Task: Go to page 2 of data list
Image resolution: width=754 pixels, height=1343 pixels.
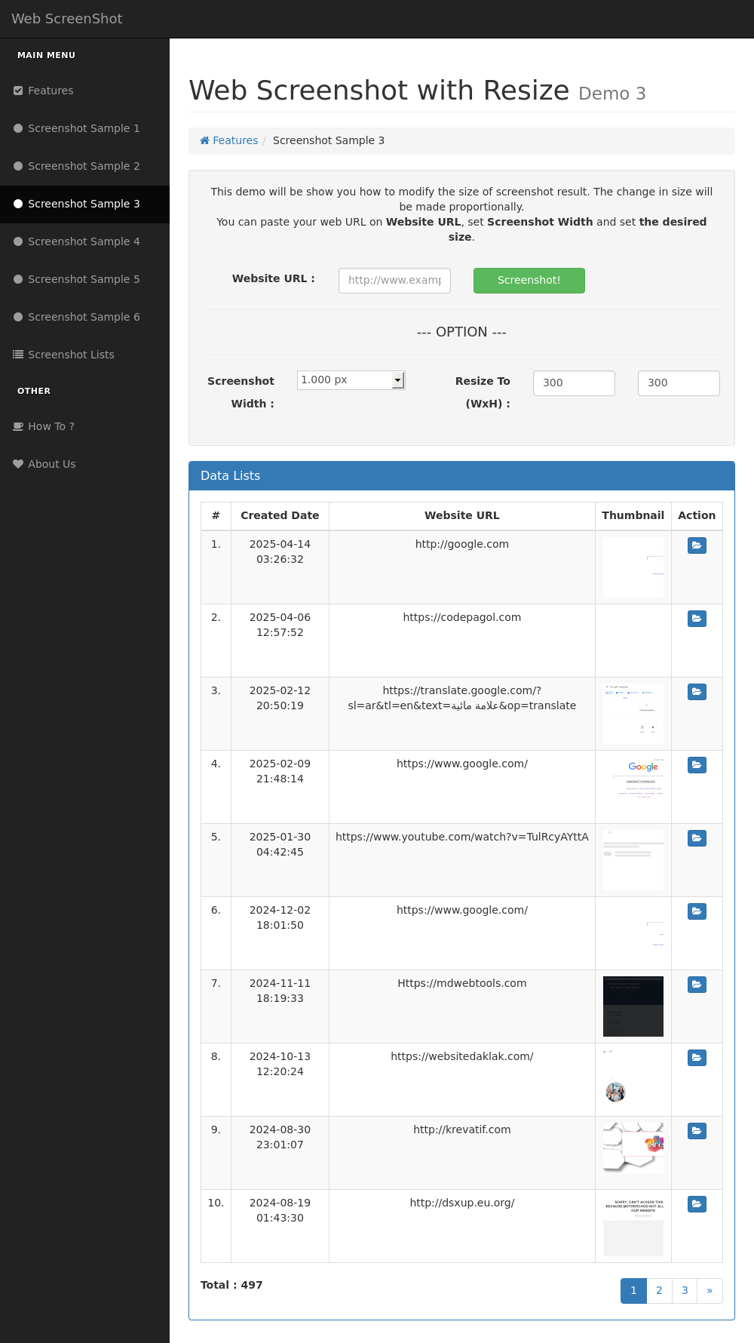Action: pyautogui.click(x=659, y=1290)
